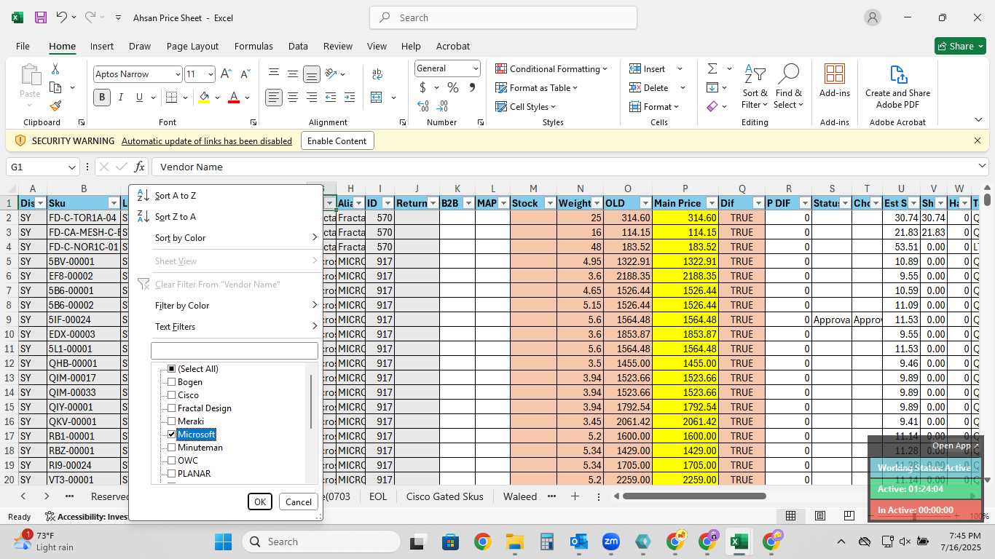Open Outlook from the taskbar
The height and width of the screenshot is (559, 995).
coord(579,542)
